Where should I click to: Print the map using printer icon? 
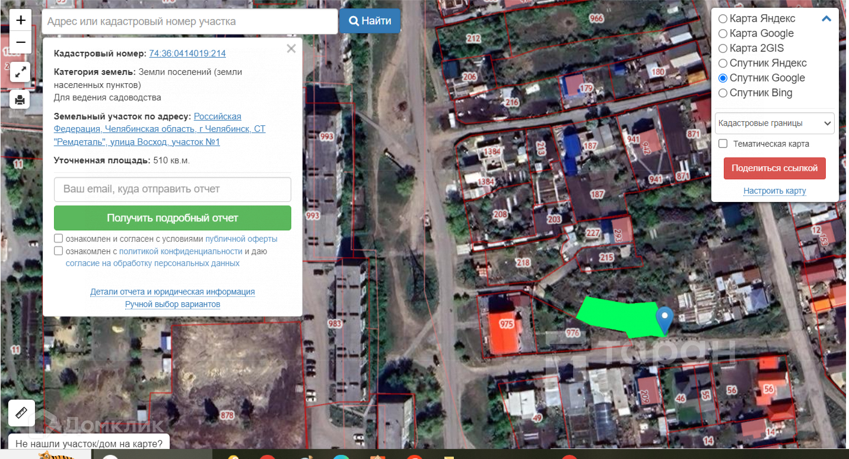[x=20, y=99]
